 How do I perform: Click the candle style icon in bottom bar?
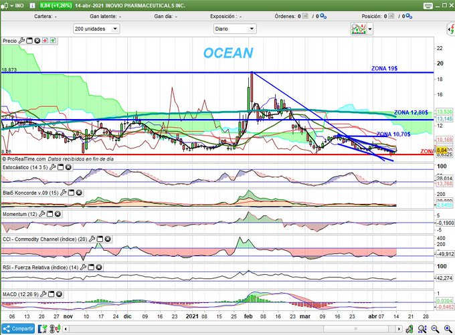tap(55, 328)
